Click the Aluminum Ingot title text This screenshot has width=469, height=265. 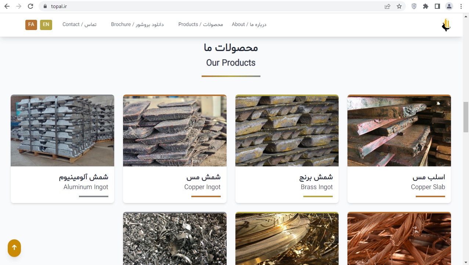coord(86,187)
